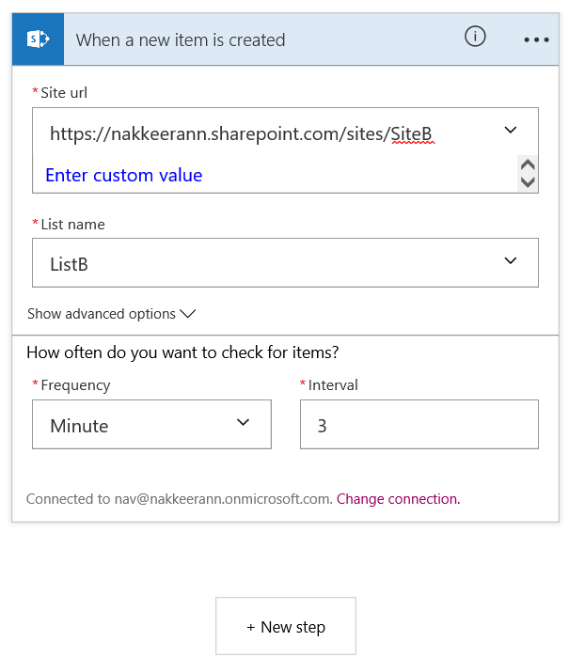This screenshot has height=657, width=569.
Task: Click the Minute value in the Frequency field
Action: 79,426
